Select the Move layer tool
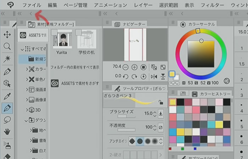Viewport: 248px width, 159px height. [x=7, y=34]
